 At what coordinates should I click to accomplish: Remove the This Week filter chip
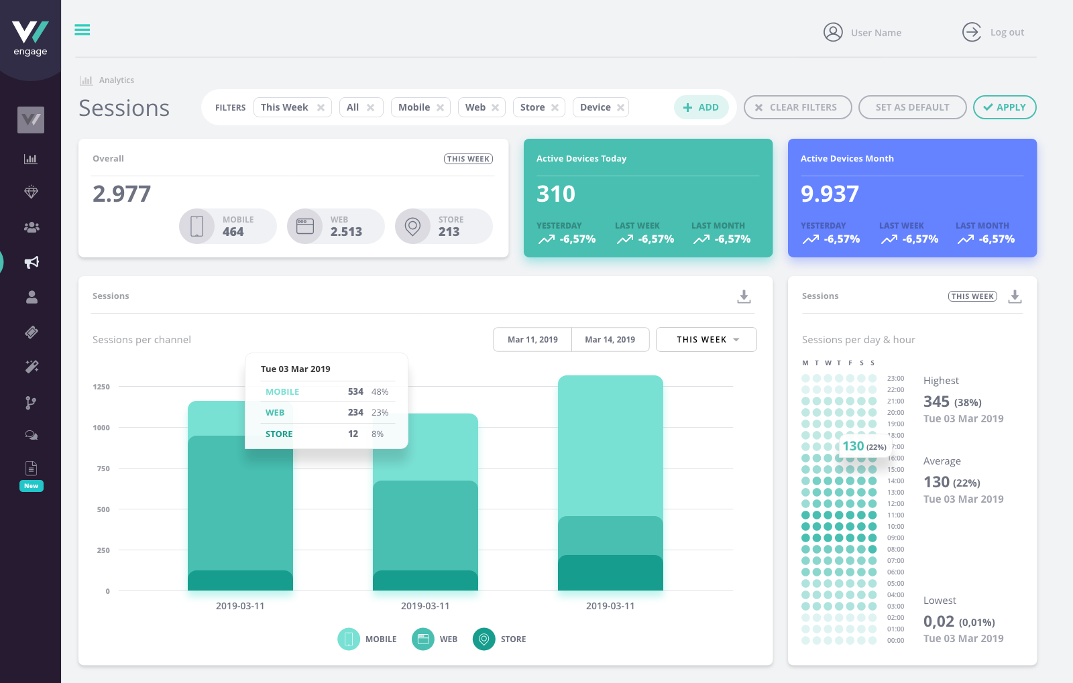(x=321, y=107)
